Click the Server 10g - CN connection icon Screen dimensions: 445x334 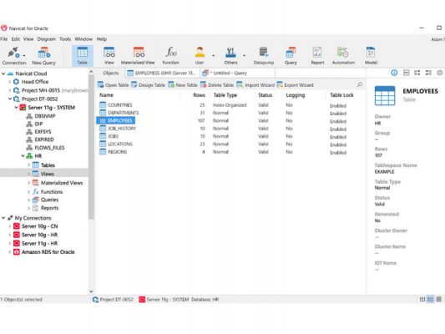[x=17, y=226]
